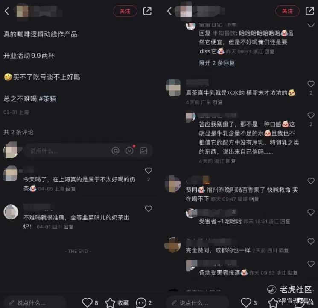Tap the back arrow on left post
318x308 pixels.
[7, 11]
